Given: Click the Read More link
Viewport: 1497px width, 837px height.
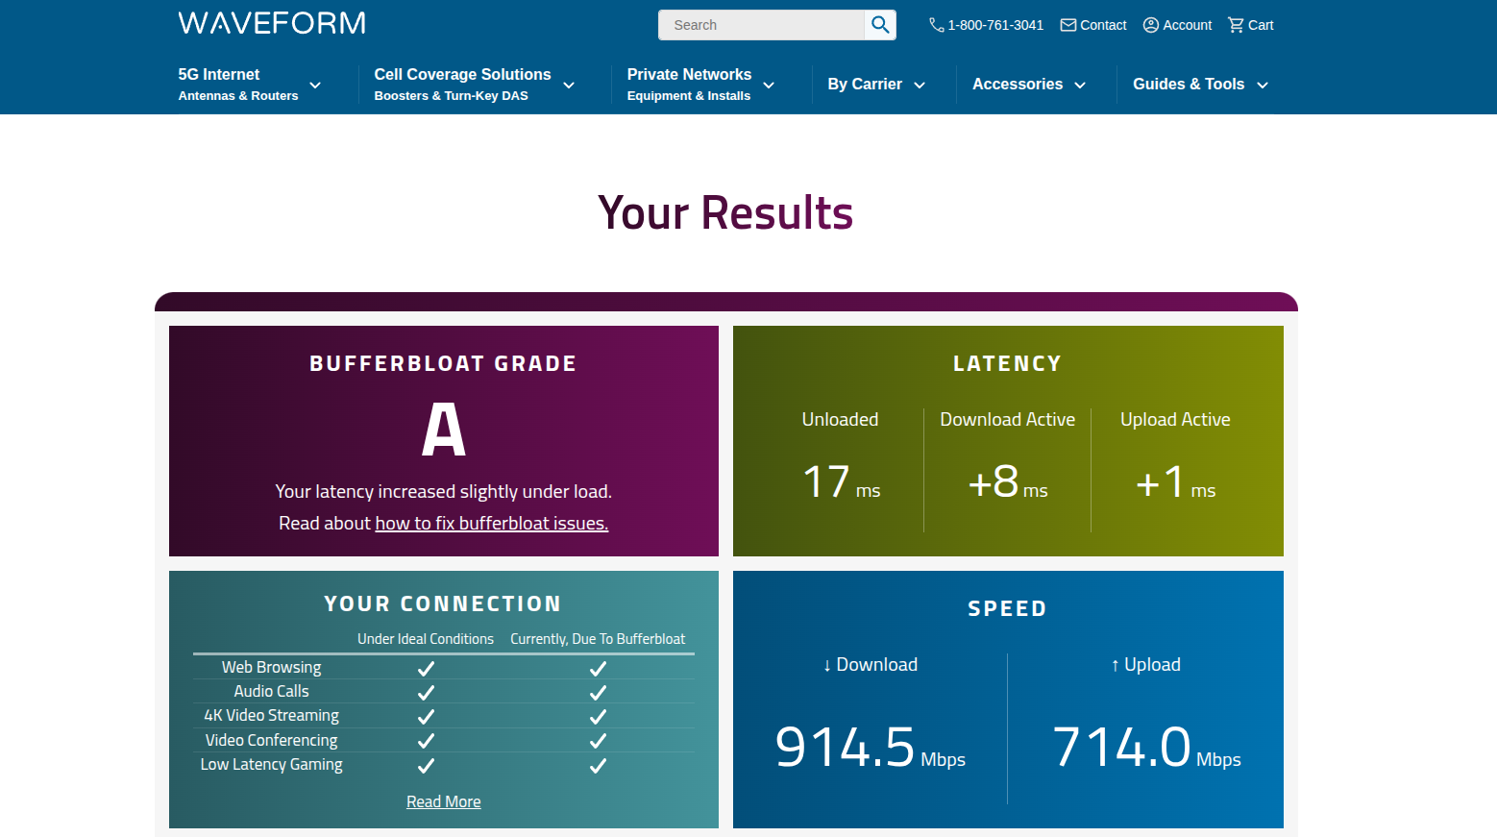Looking at the screenshot, I should tap(443, 801).
